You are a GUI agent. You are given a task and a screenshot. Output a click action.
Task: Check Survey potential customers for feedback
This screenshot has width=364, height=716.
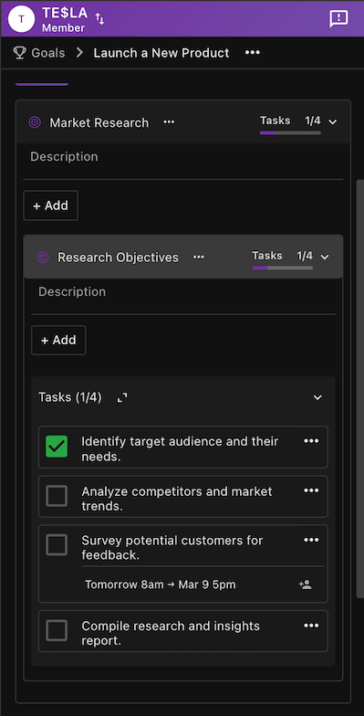pyautogui.click(x=57, y=545)
